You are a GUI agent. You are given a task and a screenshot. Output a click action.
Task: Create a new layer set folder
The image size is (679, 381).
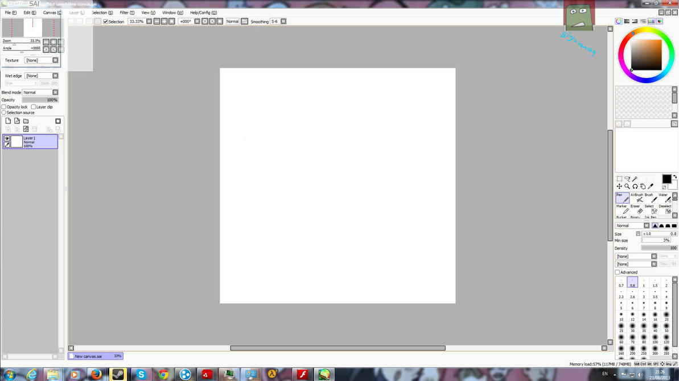[x=27, y=121]
